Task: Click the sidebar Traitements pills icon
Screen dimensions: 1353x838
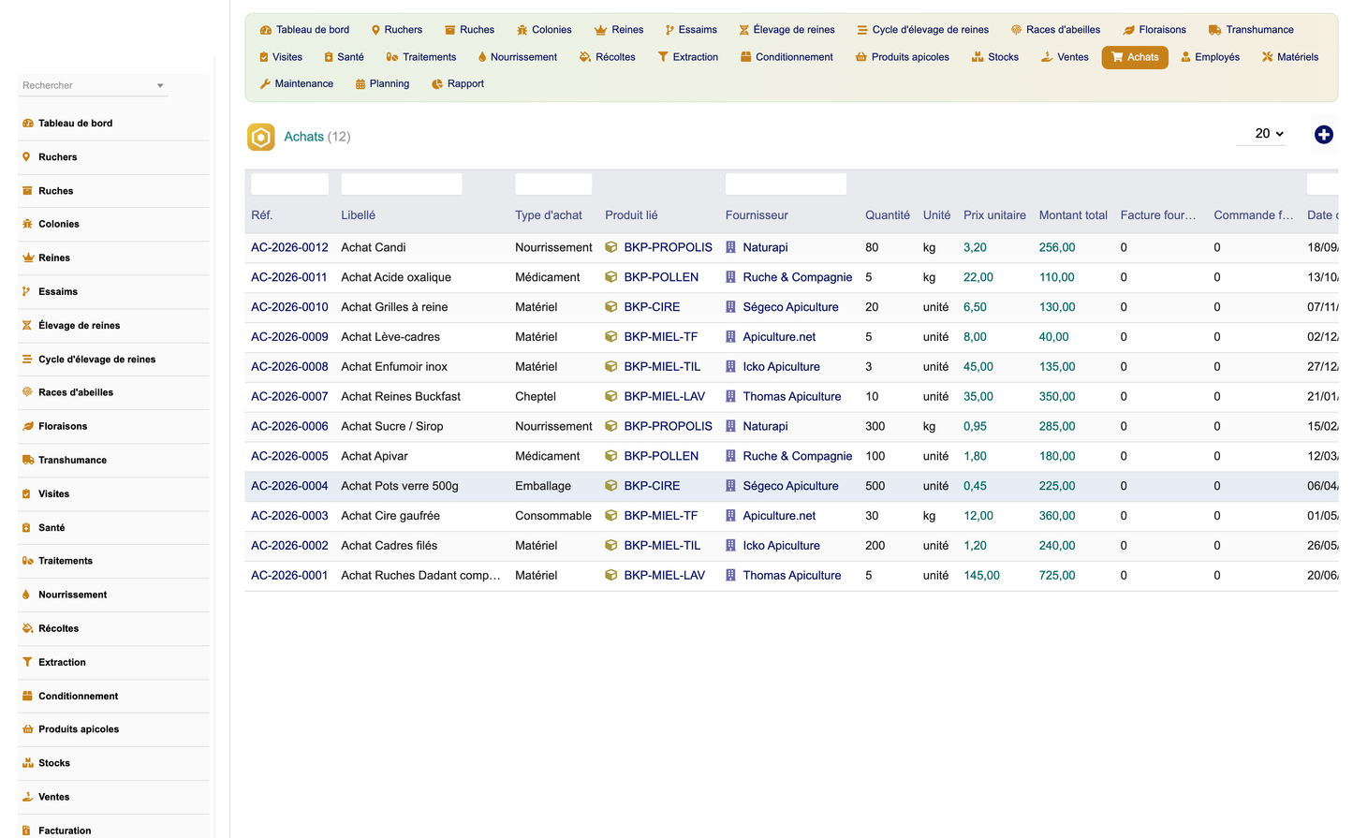Action: [x=27, y=561]
